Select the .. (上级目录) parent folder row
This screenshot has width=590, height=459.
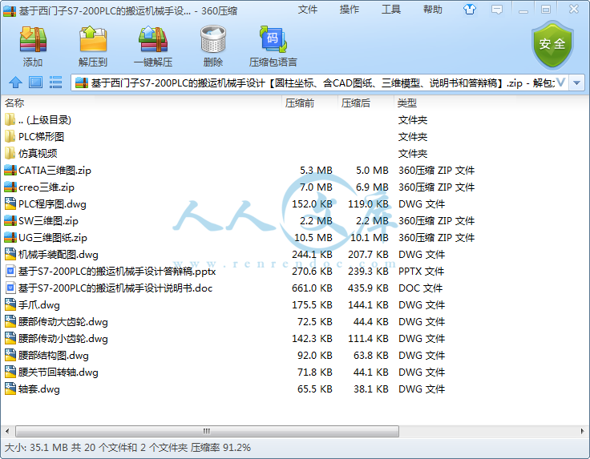point(45,120)
